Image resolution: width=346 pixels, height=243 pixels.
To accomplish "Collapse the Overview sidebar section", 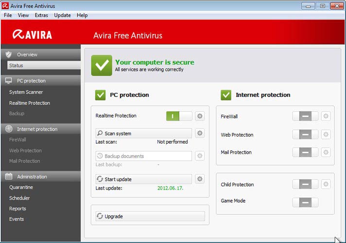I will [x=40, y=54].
